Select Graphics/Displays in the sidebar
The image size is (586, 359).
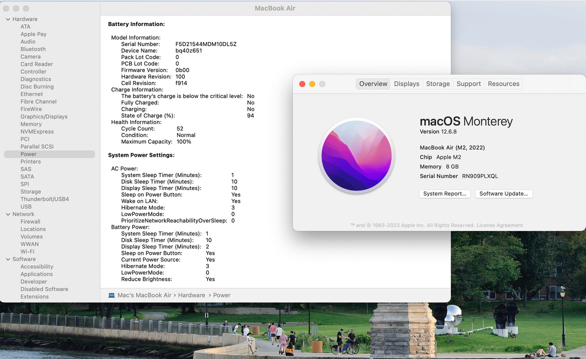point(44,117)
